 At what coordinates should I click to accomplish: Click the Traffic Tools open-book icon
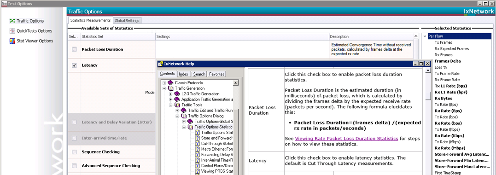pyautogui.click(x=177, y=105)
